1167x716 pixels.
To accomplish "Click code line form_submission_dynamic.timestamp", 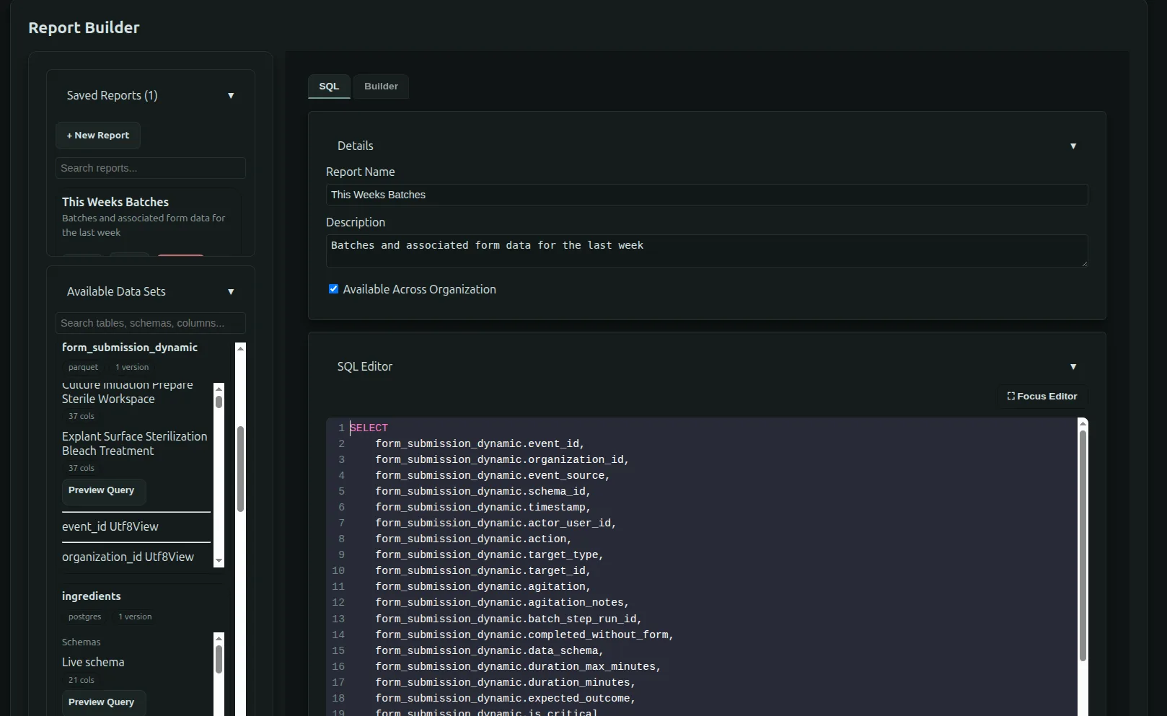I will click(483, 508).
